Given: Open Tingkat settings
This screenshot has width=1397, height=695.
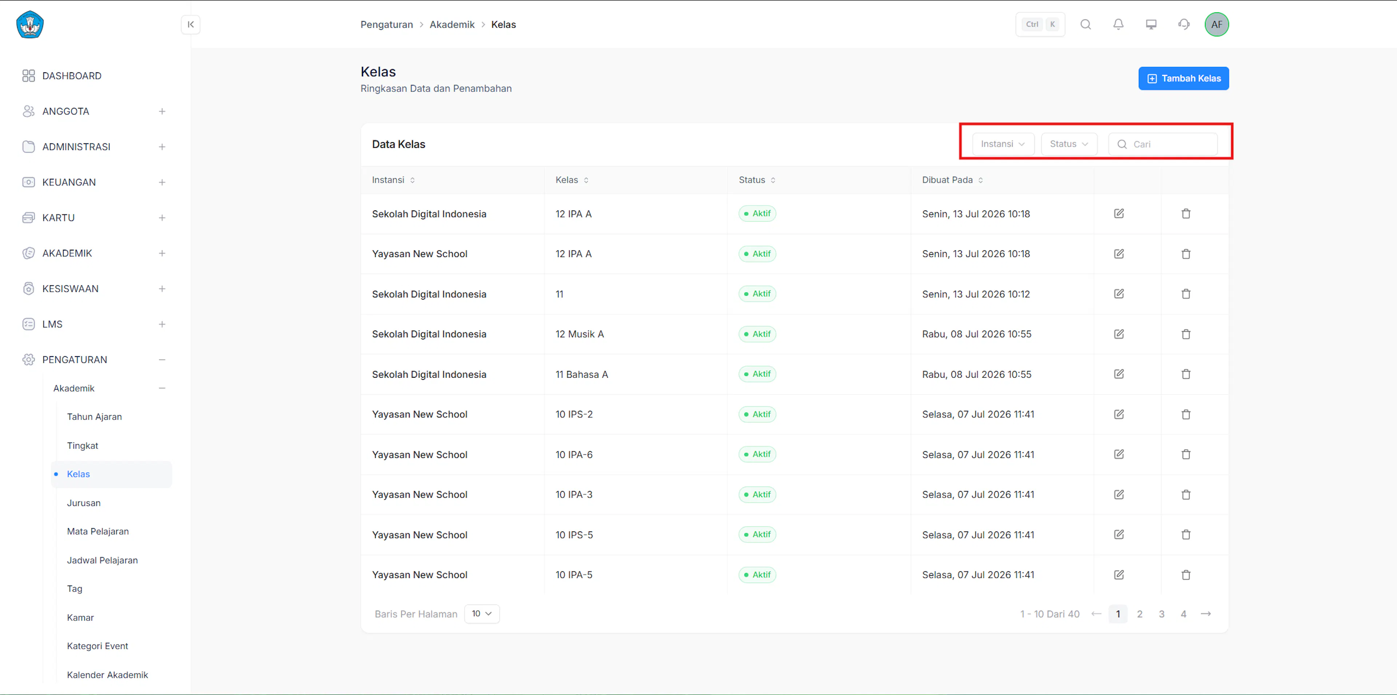Looking at the screenshot, I should (83, 445).
